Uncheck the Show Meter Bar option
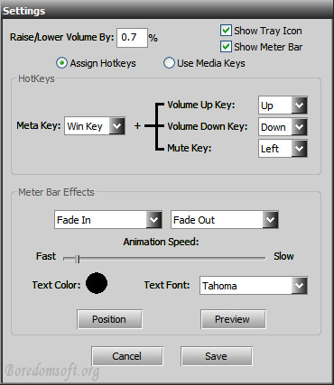 pyautogui.click(x=226, y=47)
